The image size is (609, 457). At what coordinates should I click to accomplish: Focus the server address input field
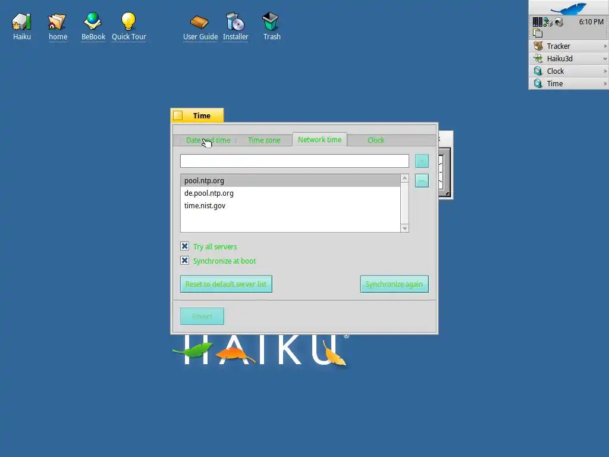(x=294, y=161)
